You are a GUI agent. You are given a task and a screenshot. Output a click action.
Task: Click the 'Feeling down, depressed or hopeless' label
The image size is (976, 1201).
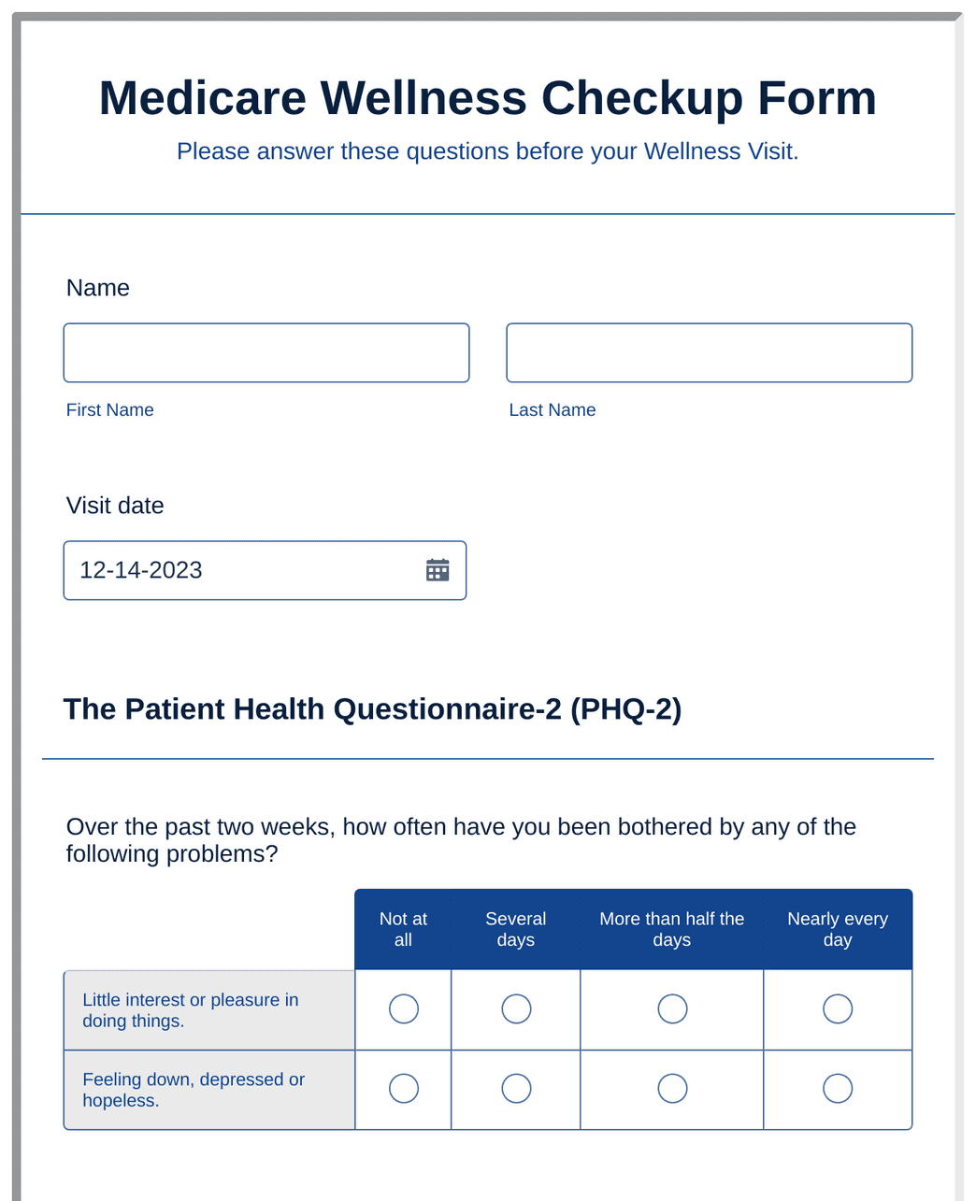[194, 1089]
